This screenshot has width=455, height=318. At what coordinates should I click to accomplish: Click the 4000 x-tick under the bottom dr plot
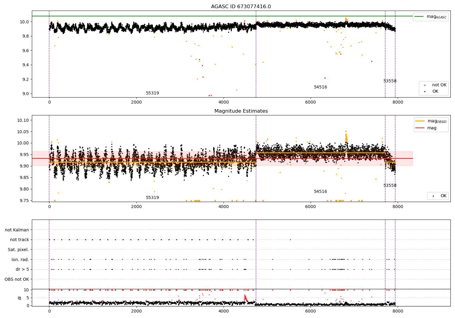pyautogui.click(x=224, y=311)
